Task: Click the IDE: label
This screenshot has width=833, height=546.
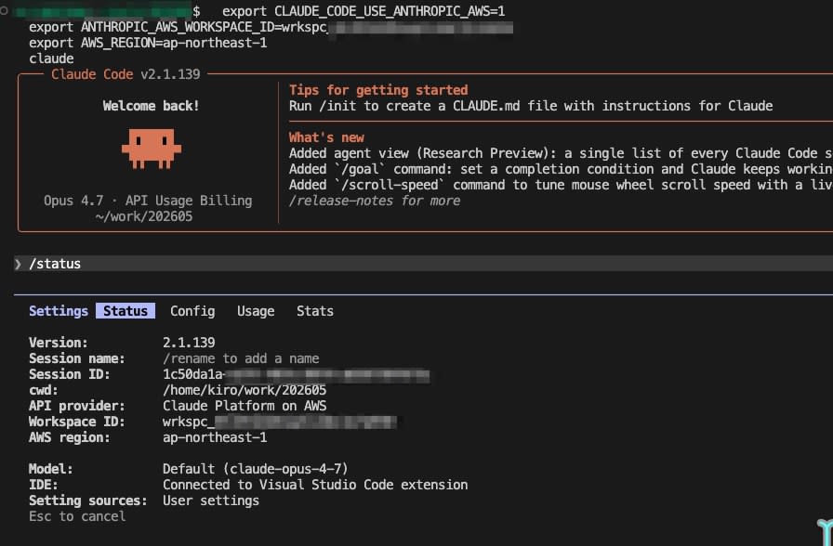Action: tap(43, 485)
